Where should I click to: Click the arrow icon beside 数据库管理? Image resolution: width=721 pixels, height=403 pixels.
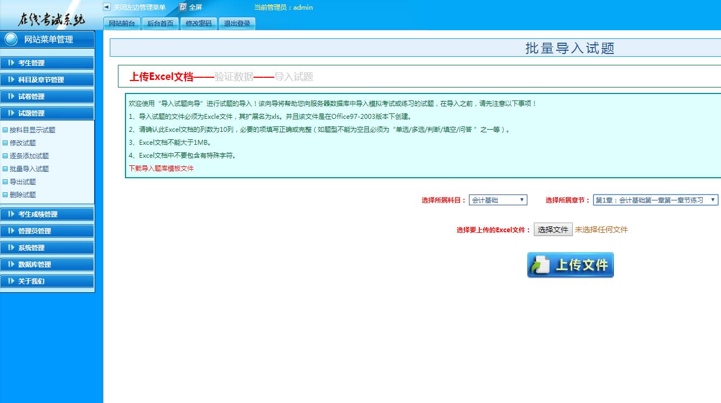(11, 264)
